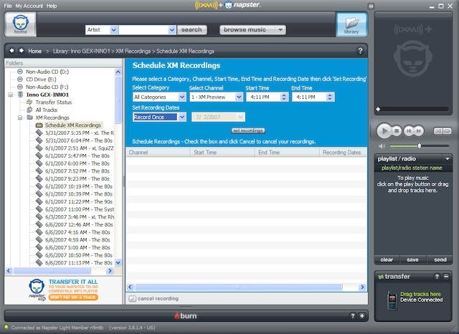Click the folder tree scroll down arrow

point(118,262)
